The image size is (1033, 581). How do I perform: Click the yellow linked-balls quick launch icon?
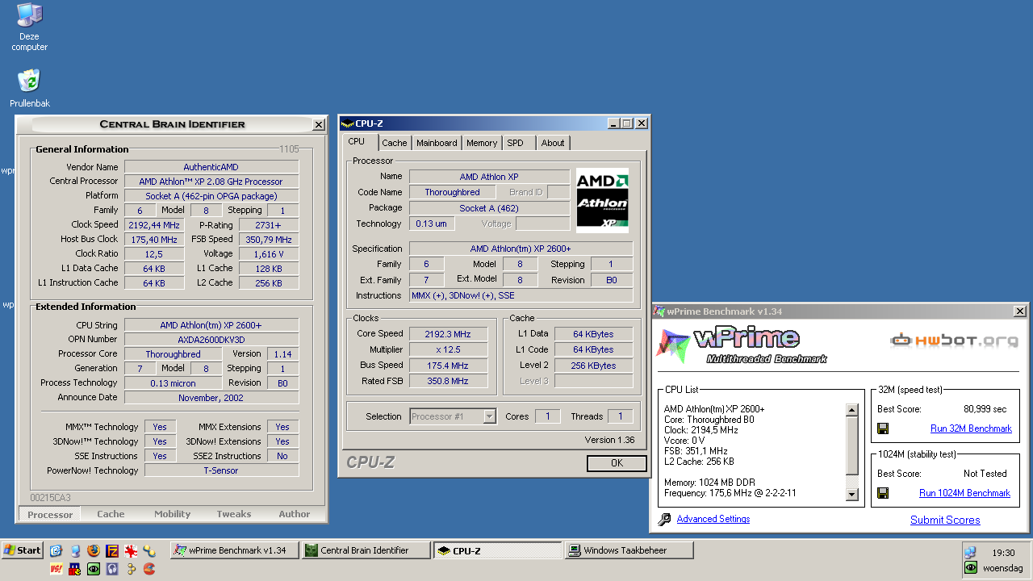[x=149, y=550]
